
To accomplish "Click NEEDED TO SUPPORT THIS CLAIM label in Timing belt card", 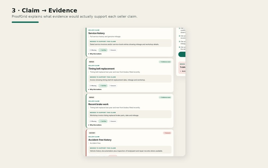I will [x=103, y=77].
